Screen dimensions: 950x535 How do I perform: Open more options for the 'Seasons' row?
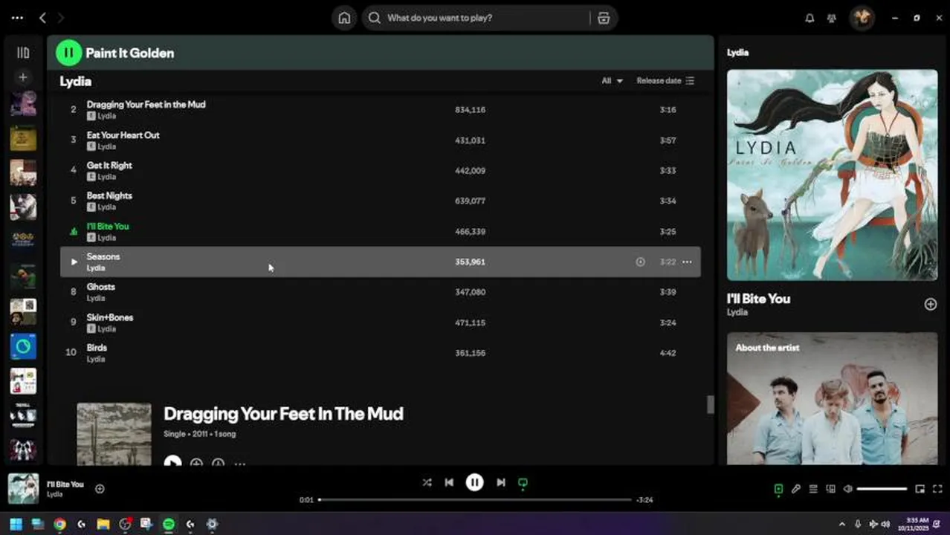click(687, 262)
